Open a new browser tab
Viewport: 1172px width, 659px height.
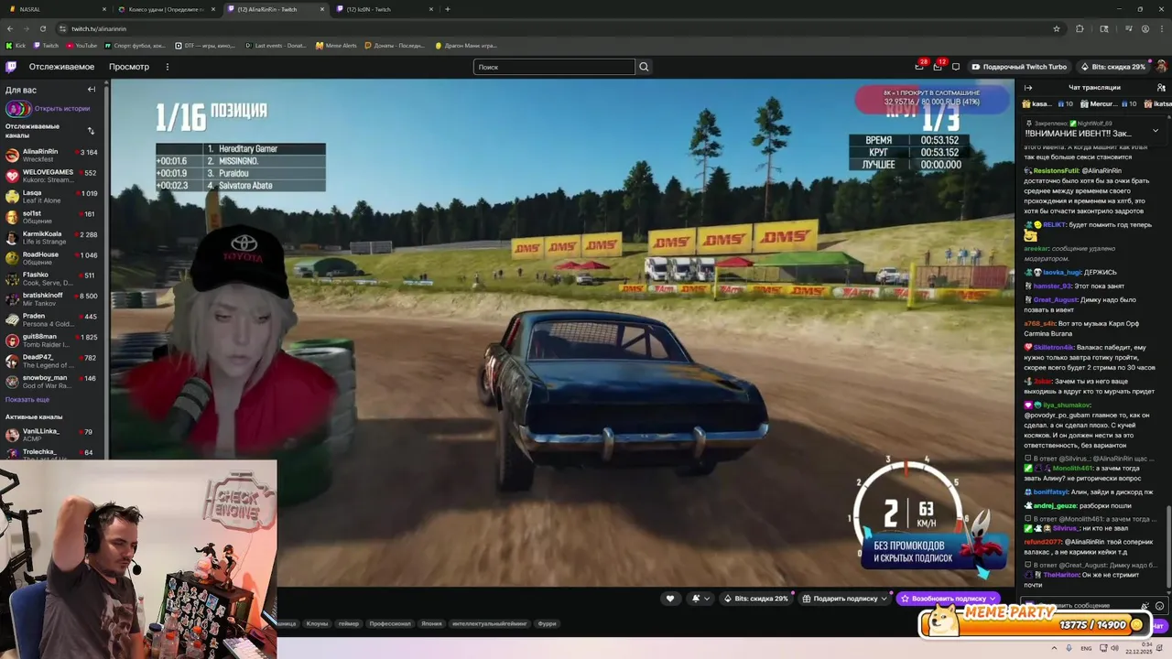coord(447,9)
